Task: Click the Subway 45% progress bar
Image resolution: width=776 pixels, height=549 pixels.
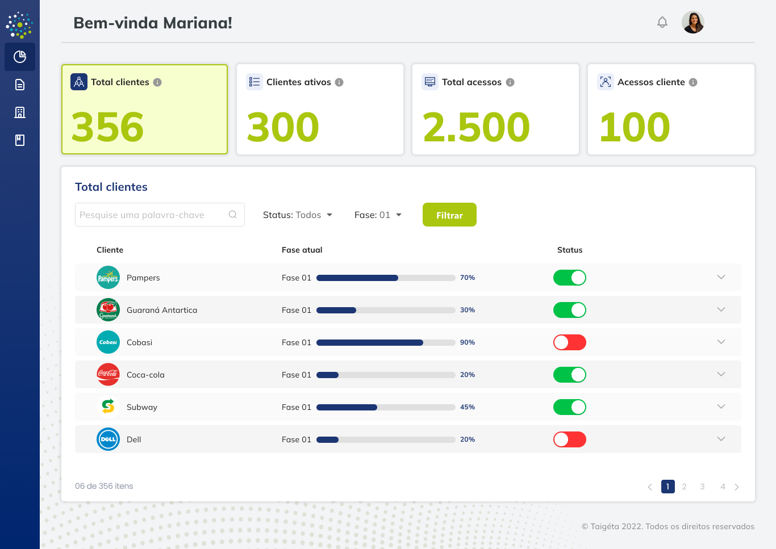Action: point(386,407)
